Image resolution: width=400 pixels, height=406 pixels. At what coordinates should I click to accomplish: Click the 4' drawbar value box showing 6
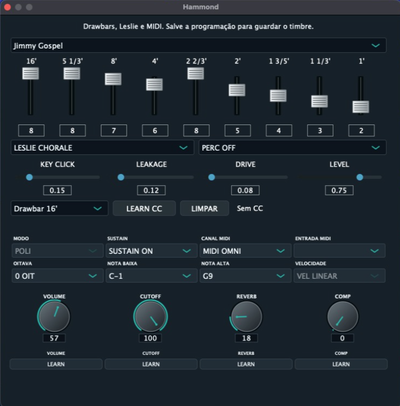155,130
